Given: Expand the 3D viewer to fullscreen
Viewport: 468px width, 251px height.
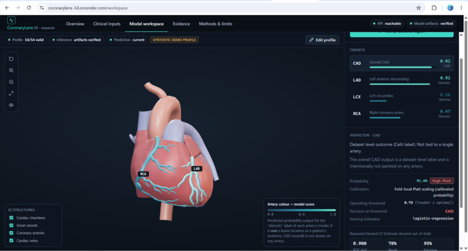Looking at the screenshot, I should click(x=11, y=93).
